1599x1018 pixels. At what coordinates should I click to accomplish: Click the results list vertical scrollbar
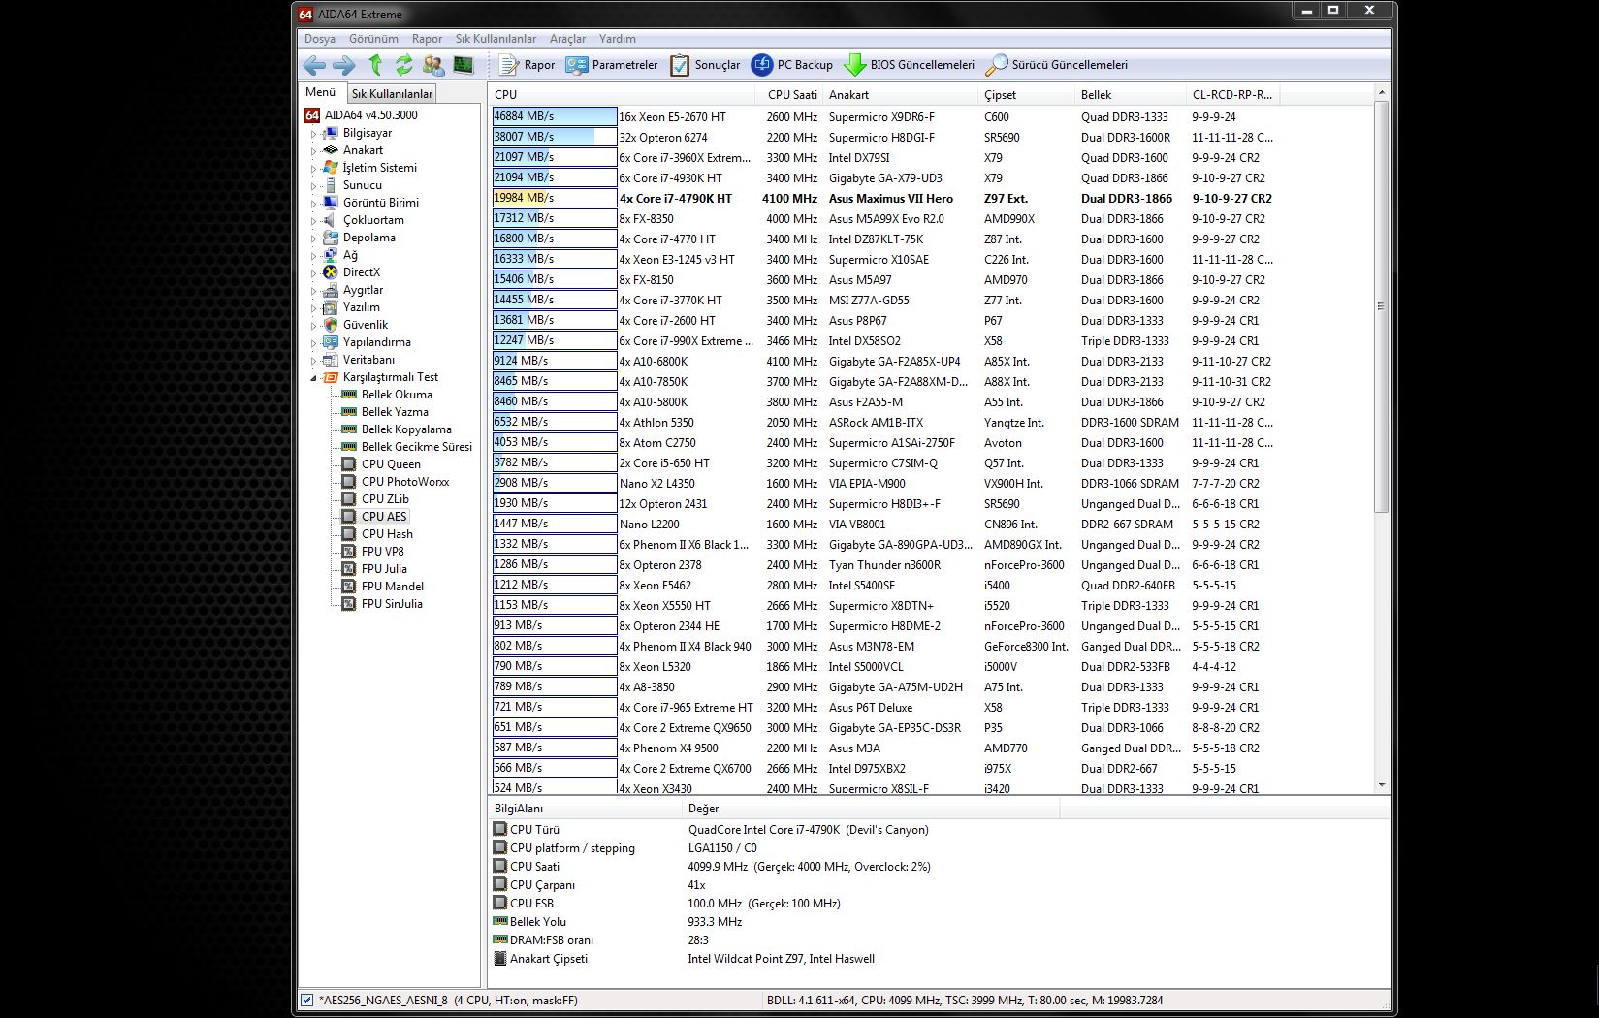[1382, 306]
